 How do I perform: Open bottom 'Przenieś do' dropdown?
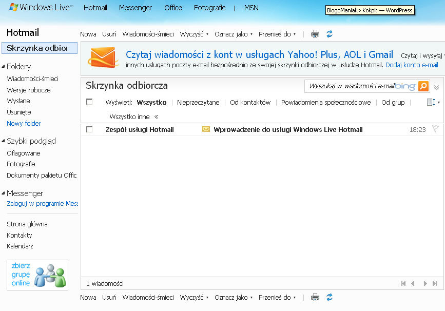(x=277, y=298)
